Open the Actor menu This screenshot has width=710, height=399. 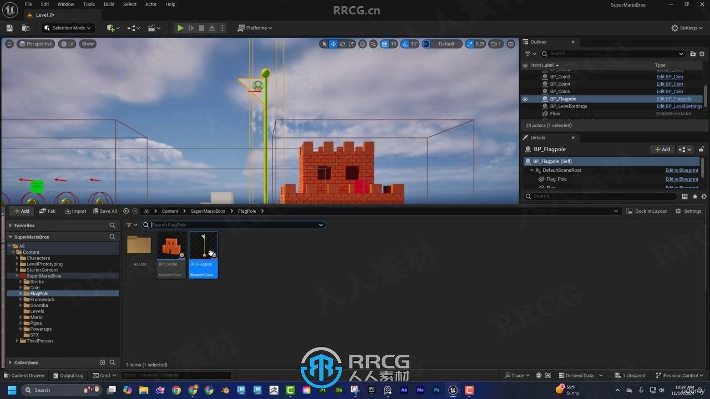click(151, 4)
